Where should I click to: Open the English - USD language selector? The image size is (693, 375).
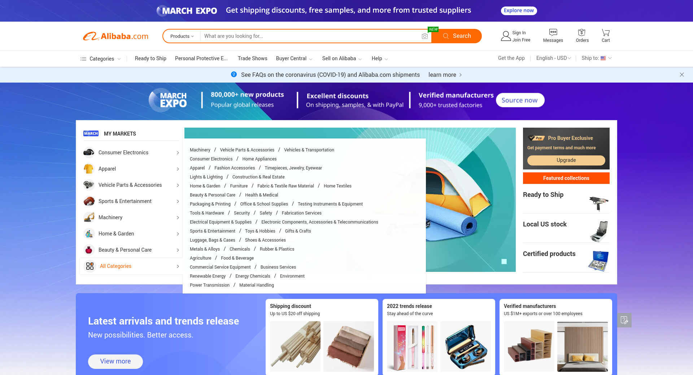tap(553, 58)
